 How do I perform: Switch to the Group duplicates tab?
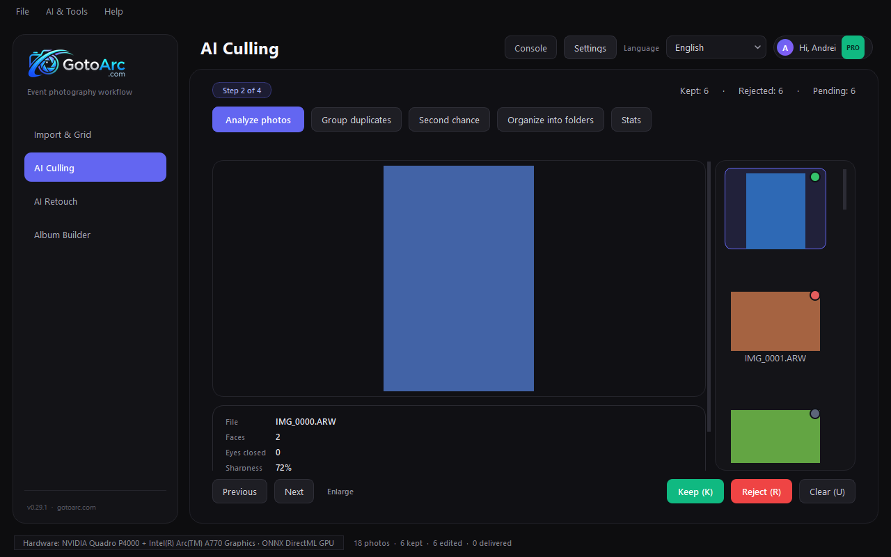356,120
